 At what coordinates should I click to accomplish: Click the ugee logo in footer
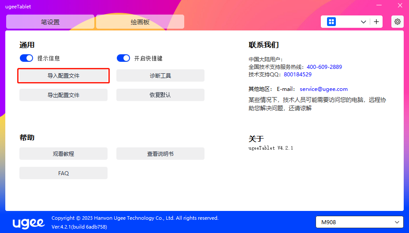[x=29, y=223]
